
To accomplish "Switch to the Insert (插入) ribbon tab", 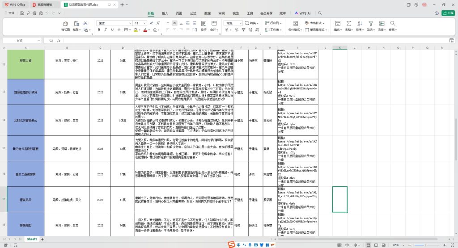I will (165, 13).
